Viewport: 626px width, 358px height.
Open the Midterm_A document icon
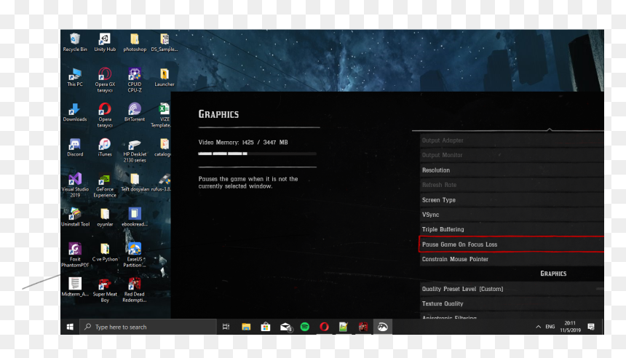[x=75, y=287]
